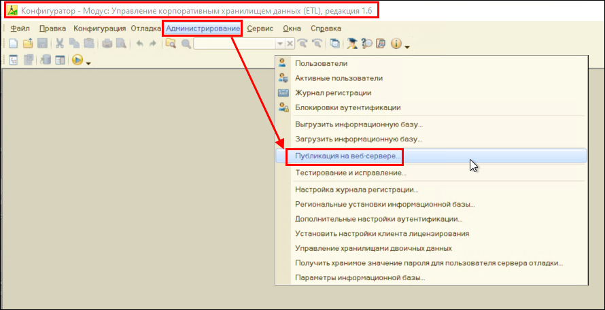The height and width of the screenshot is (310, 605).
Task: Click the Redo arrow icon
Action: click(153, 44)
